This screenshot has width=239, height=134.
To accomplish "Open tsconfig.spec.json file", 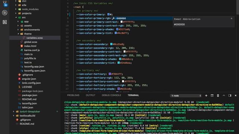I will coord(35,71).
